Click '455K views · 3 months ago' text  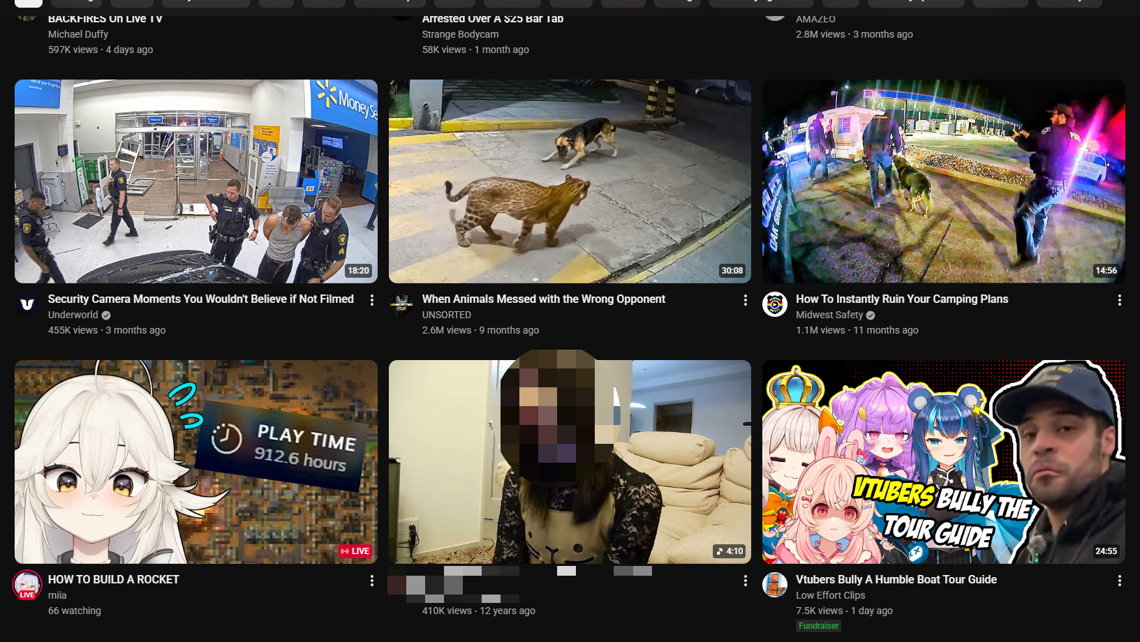click(107, 330)
